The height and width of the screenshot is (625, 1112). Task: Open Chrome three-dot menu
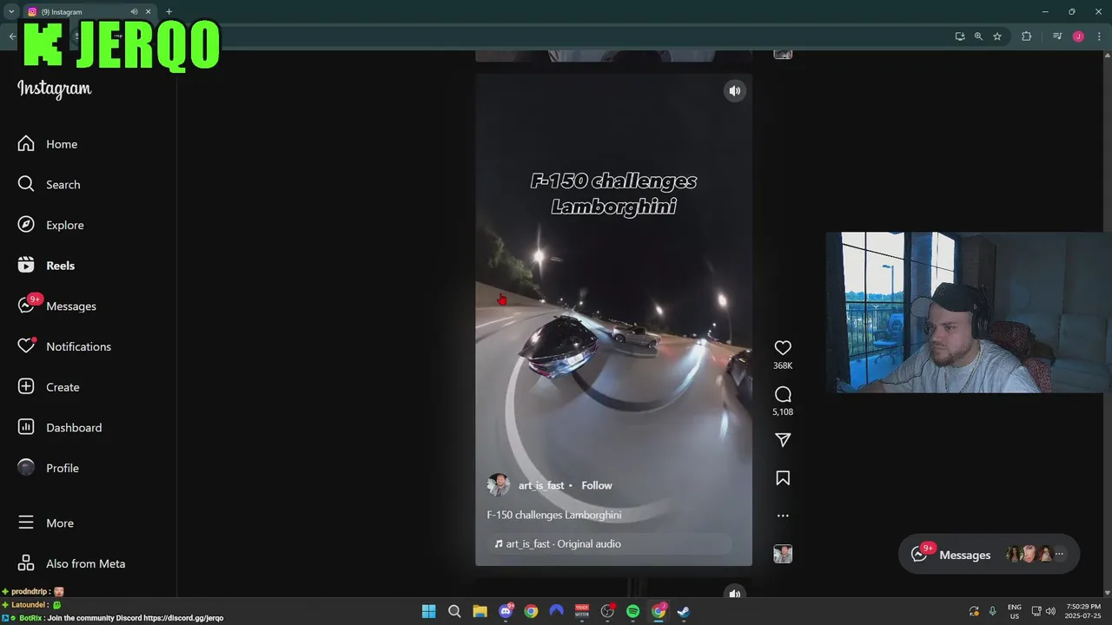(1099, 36)
